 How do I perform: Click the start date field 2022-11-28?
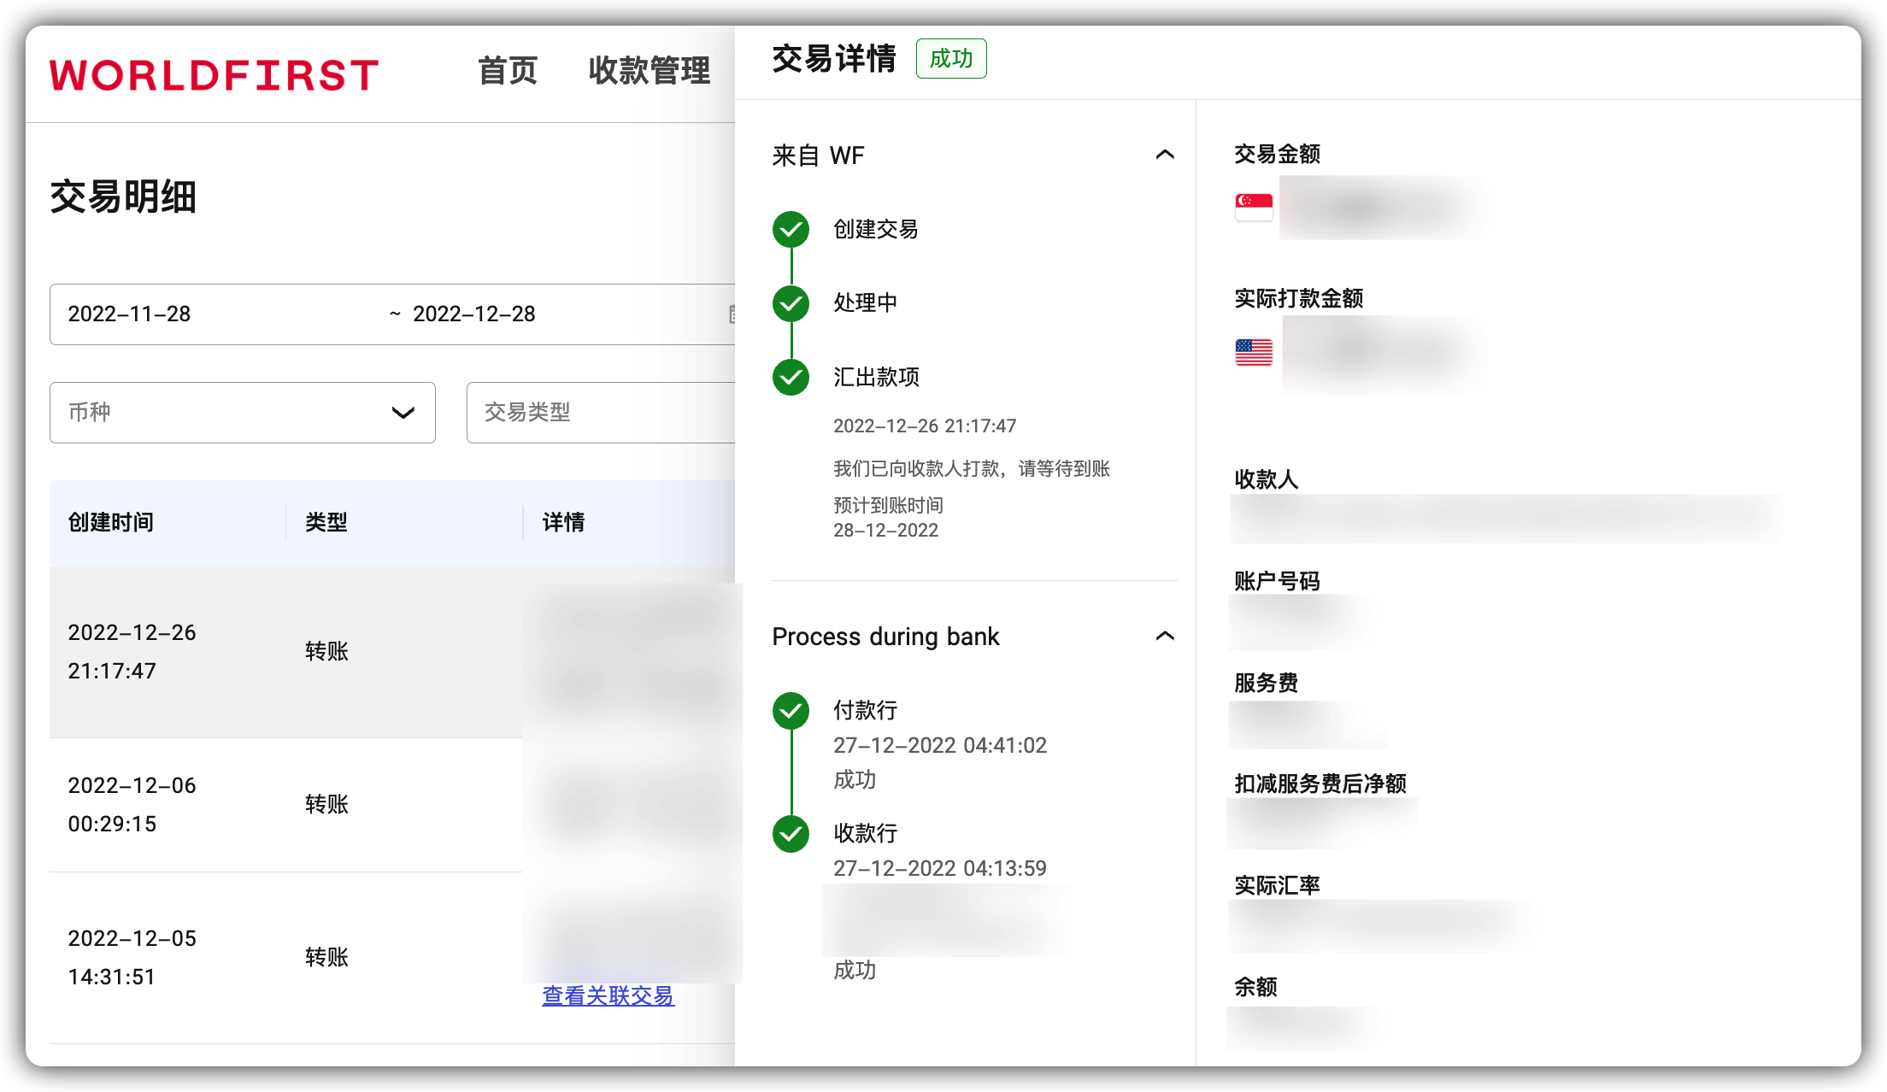point(130,314)
